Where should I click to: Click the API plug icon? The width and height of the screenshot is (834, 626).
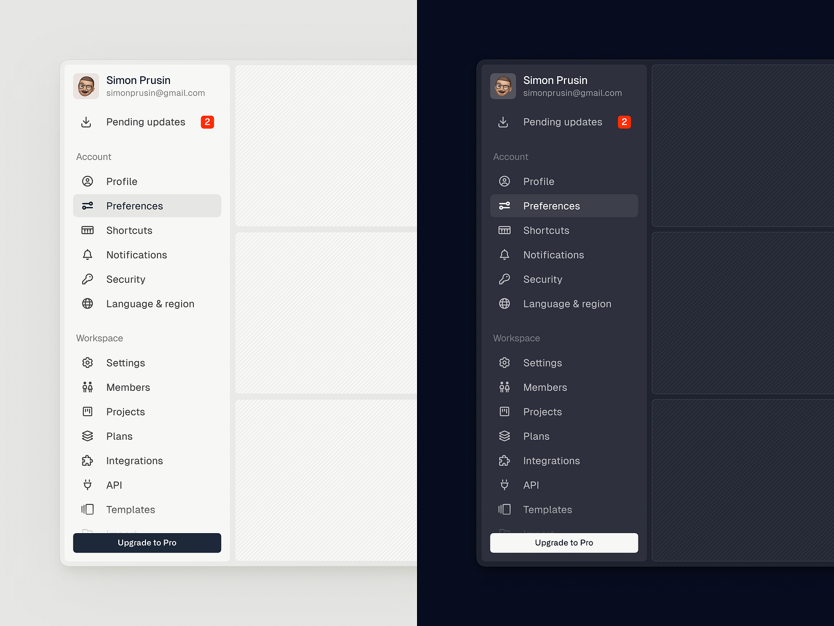[x=88, y=485]
